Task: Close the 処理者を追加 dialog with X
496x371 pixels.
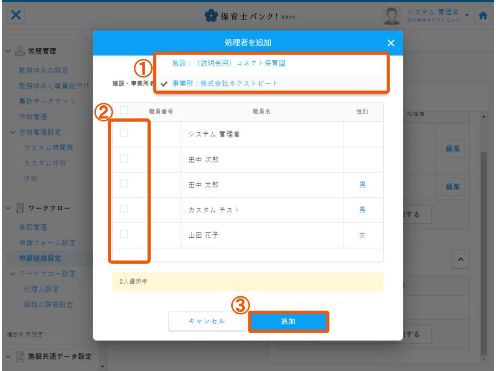Action: pos(391,43)
